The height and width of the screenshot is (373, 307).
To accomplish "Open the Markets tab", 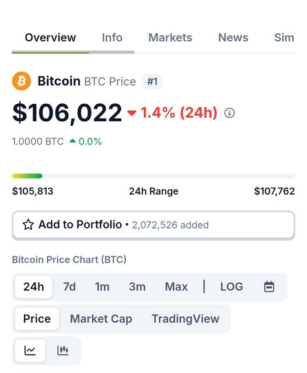I will click(170, 37).
